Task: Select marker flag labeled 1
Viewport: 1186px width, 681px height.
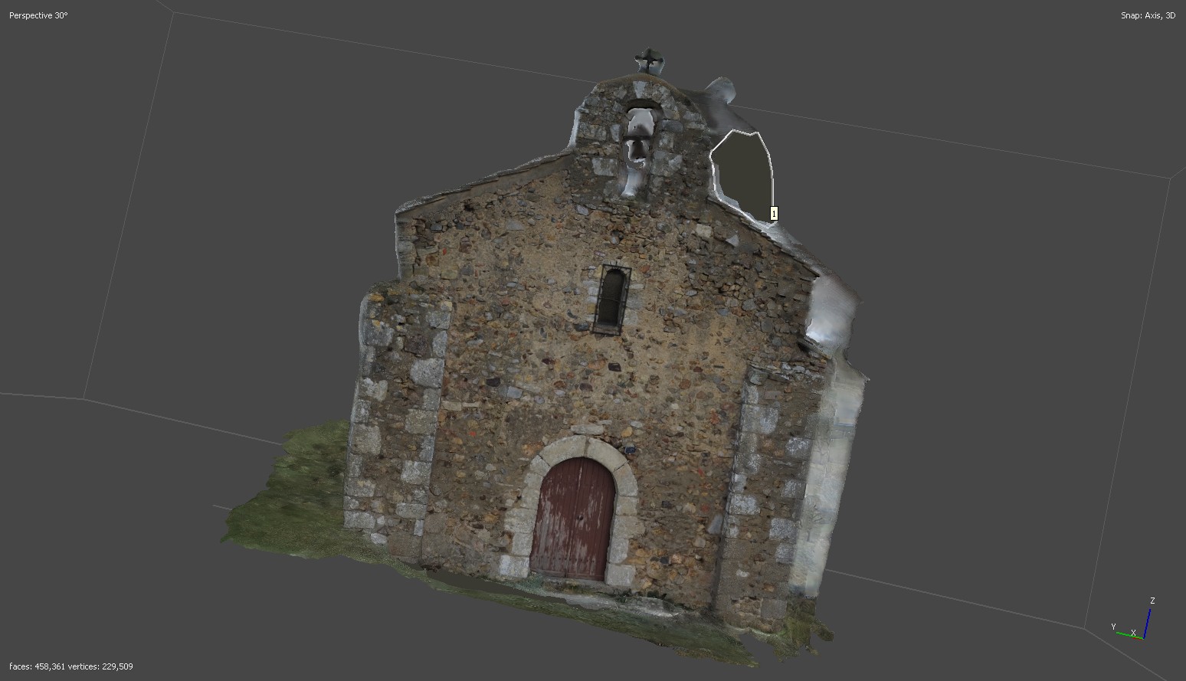Action: click(773, 214)
